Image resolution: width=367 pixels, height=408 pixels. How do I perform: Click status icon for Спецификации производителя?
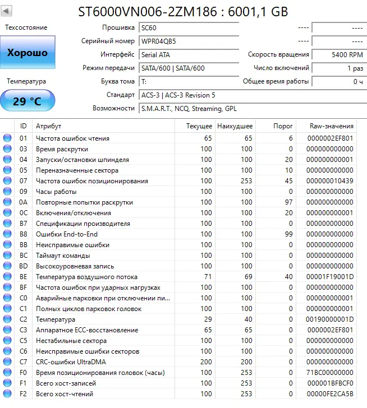pos(7,223)
